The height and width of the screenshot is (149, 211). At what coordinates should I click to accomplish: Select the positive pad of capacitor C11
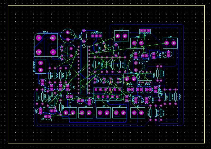pyautogui.click(x=136, y=63)
